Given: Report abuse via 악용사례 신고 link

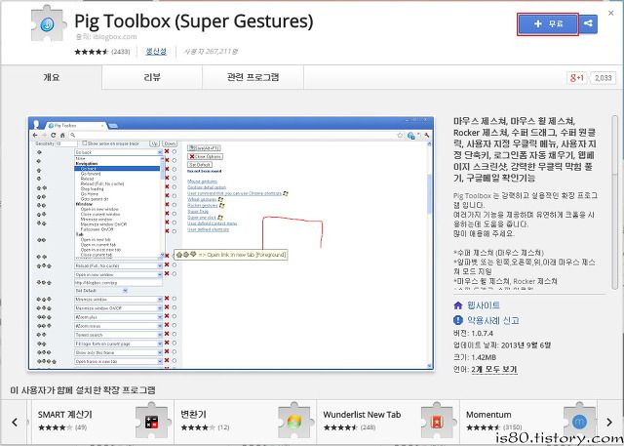Looking at the screenshot, I should pyautogui.click(x=493, y=320).
